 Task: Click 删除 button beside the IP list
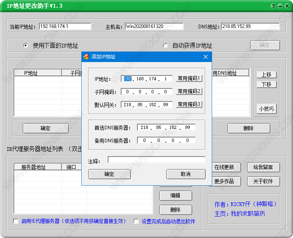click(x=249, y=128)
